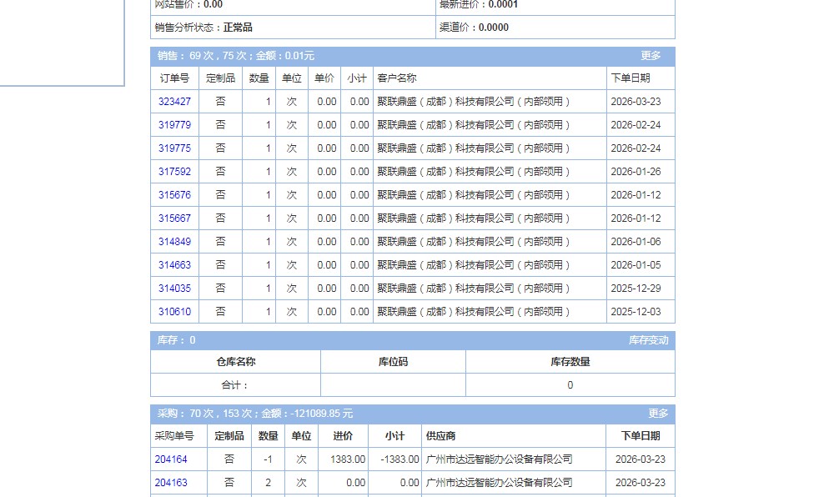The height and width of the screenshot is (497, 819).
Task: Open sales order 310610
Action: 174,312
